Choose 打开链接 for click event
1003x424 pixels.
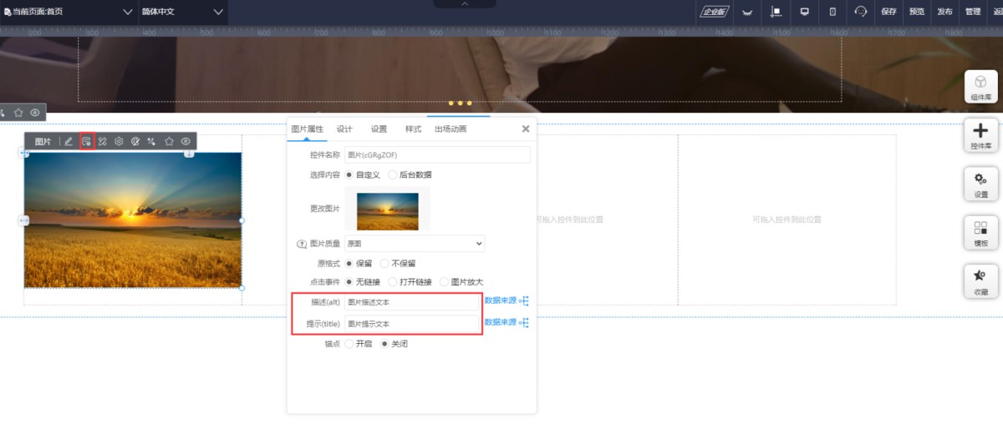pyautogui.click(x=393, y=282)
